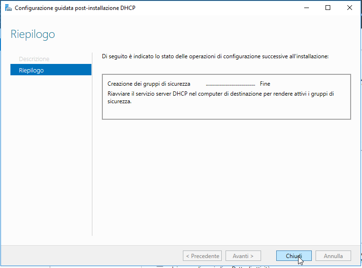
Task: Click the DHCP wizard icon in title bar
Action: pos(9,8)
